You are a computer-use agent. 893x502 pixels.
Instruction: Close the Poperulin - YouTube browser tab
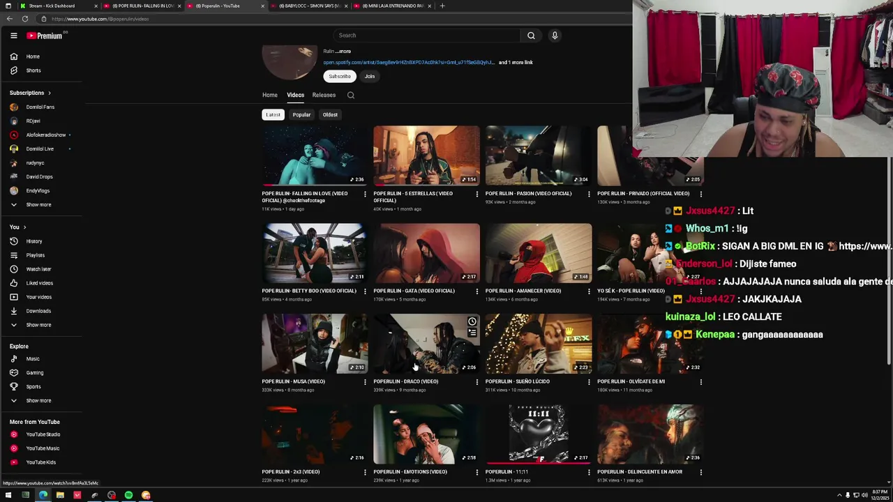point(263,6)
